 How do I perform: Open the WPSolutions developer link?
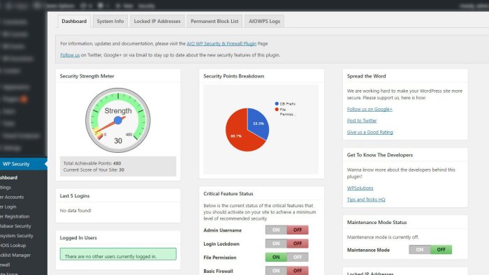(x=360, y=188)
